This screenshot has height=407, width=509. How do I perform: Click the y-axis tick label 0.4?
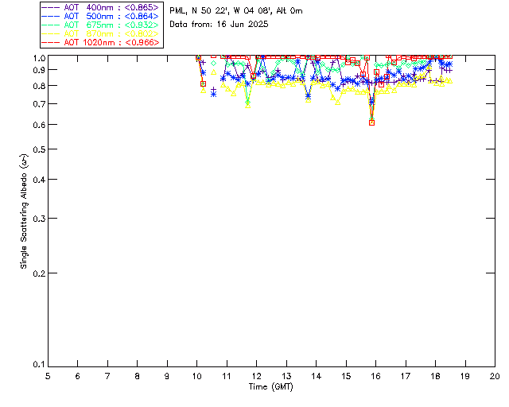pyautogui.click(x=39, y=180)
